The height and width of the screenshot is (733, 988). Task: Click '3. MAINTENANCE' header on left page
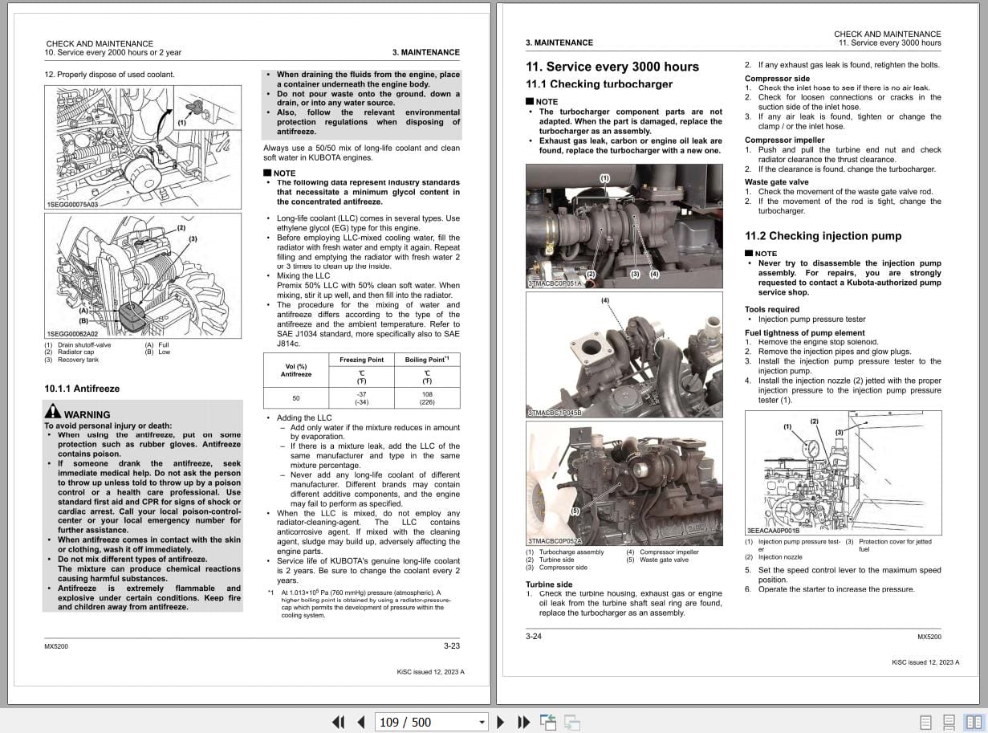(x=426, y=52)
